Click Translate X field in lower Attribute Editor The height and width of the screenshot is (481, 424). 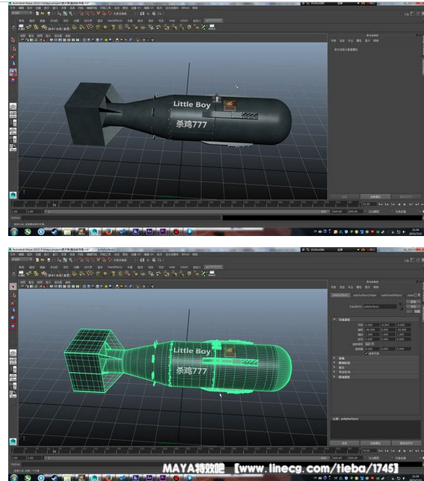tap(372, 325)
